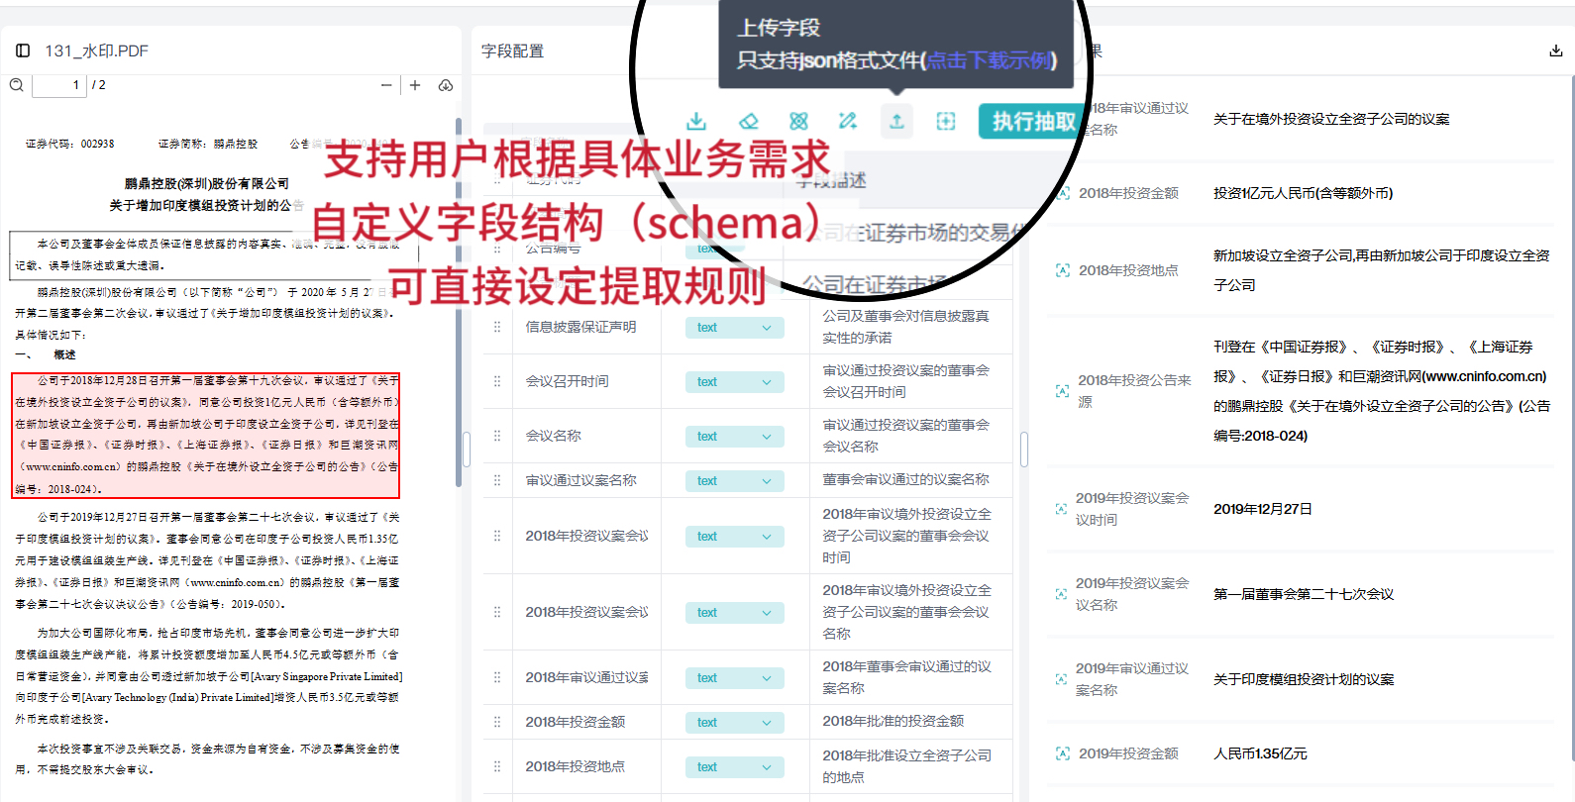
Task: Click result value 2019年12月27日
Action: point(1263,509)
